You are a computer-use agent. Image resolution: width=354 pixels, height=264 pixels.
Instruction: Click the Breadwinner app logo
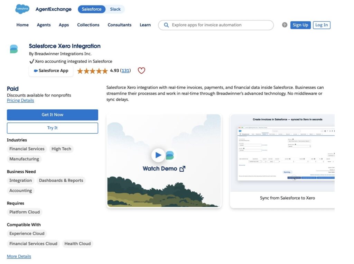(x=14, y=49)
